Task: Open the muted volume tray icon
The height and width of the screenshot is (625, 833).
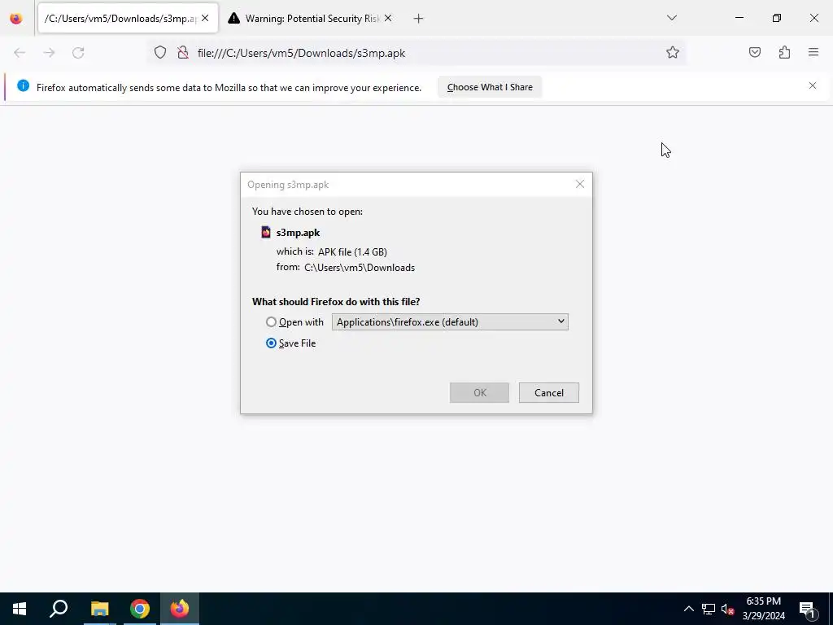Action: point(728,609)
